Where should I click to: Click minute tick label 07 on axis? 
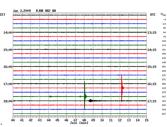coord(75,120)
